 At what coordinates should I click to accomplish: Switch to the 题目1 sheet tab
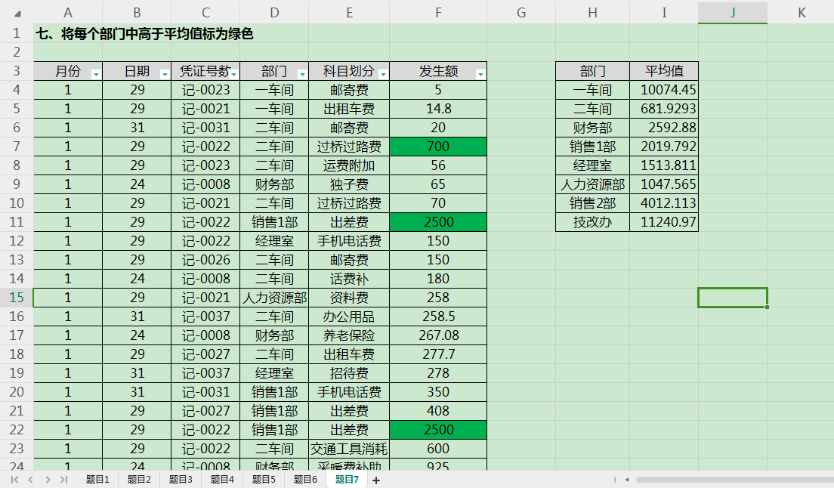tap(97, 478)
